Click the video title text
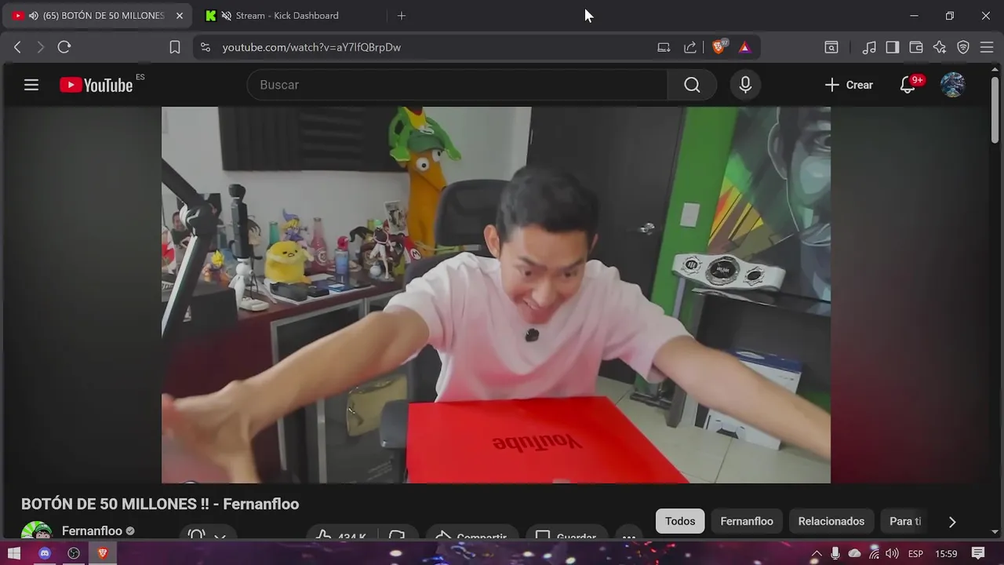This screenshot has height=565, width=1004. click(160, 504)
